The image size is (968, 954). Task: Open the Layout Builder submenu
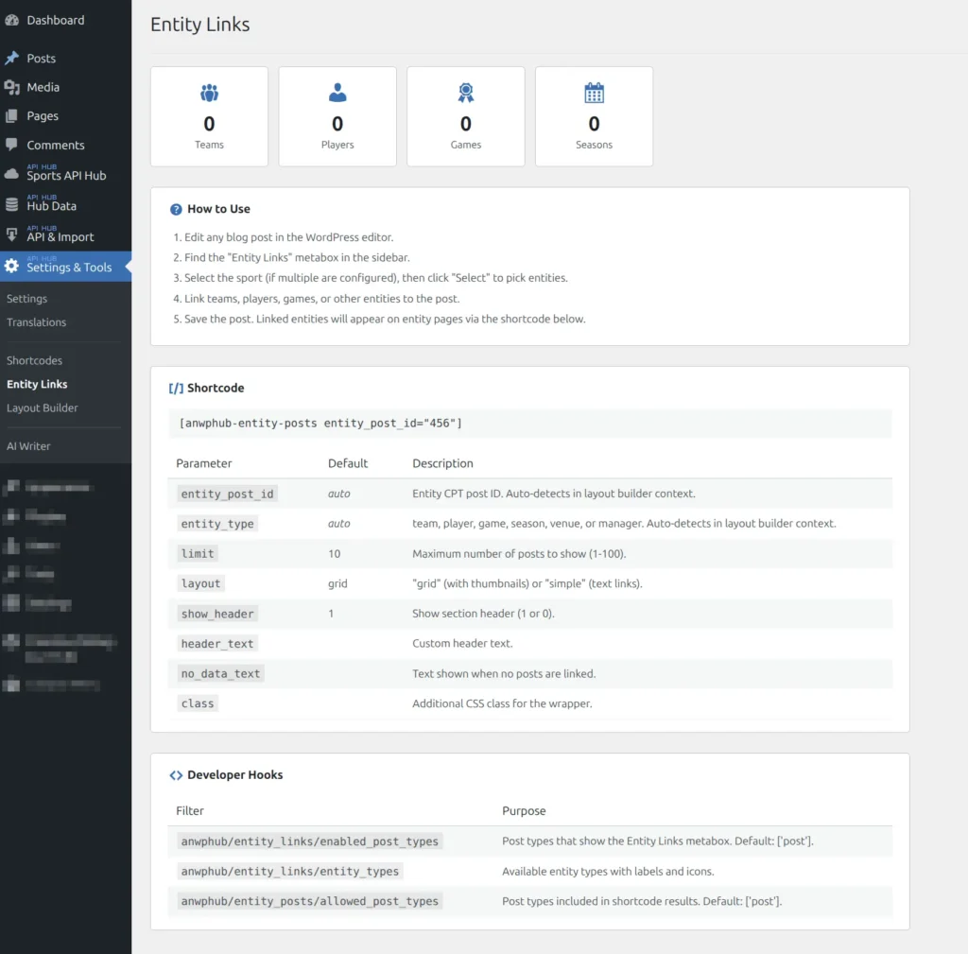42,408
